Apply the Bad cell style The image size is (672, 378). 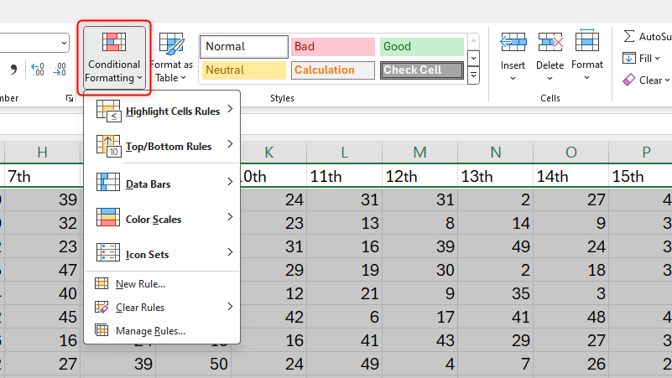(332, 46)
